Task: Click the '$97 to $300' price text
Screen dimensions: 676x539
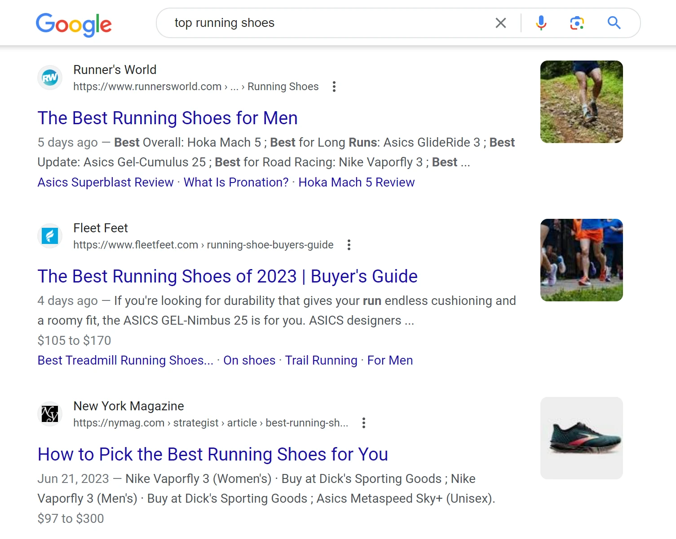Action: coord(71,519)
